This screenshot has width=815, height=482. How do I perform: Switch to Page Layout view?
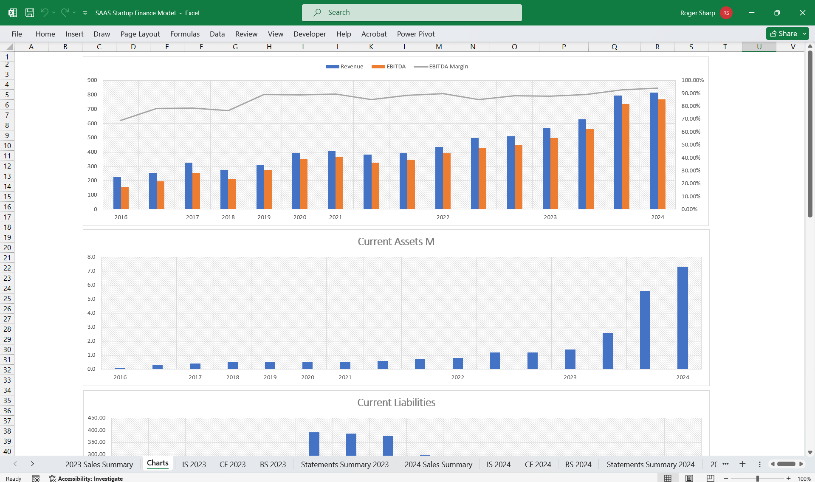point(689,479)
